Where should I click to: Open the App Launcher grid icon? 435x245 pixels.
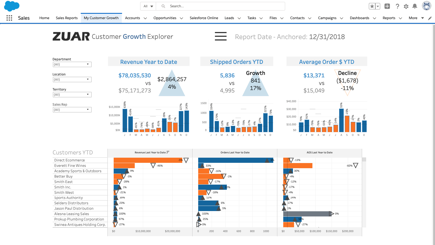pos(9,18)
